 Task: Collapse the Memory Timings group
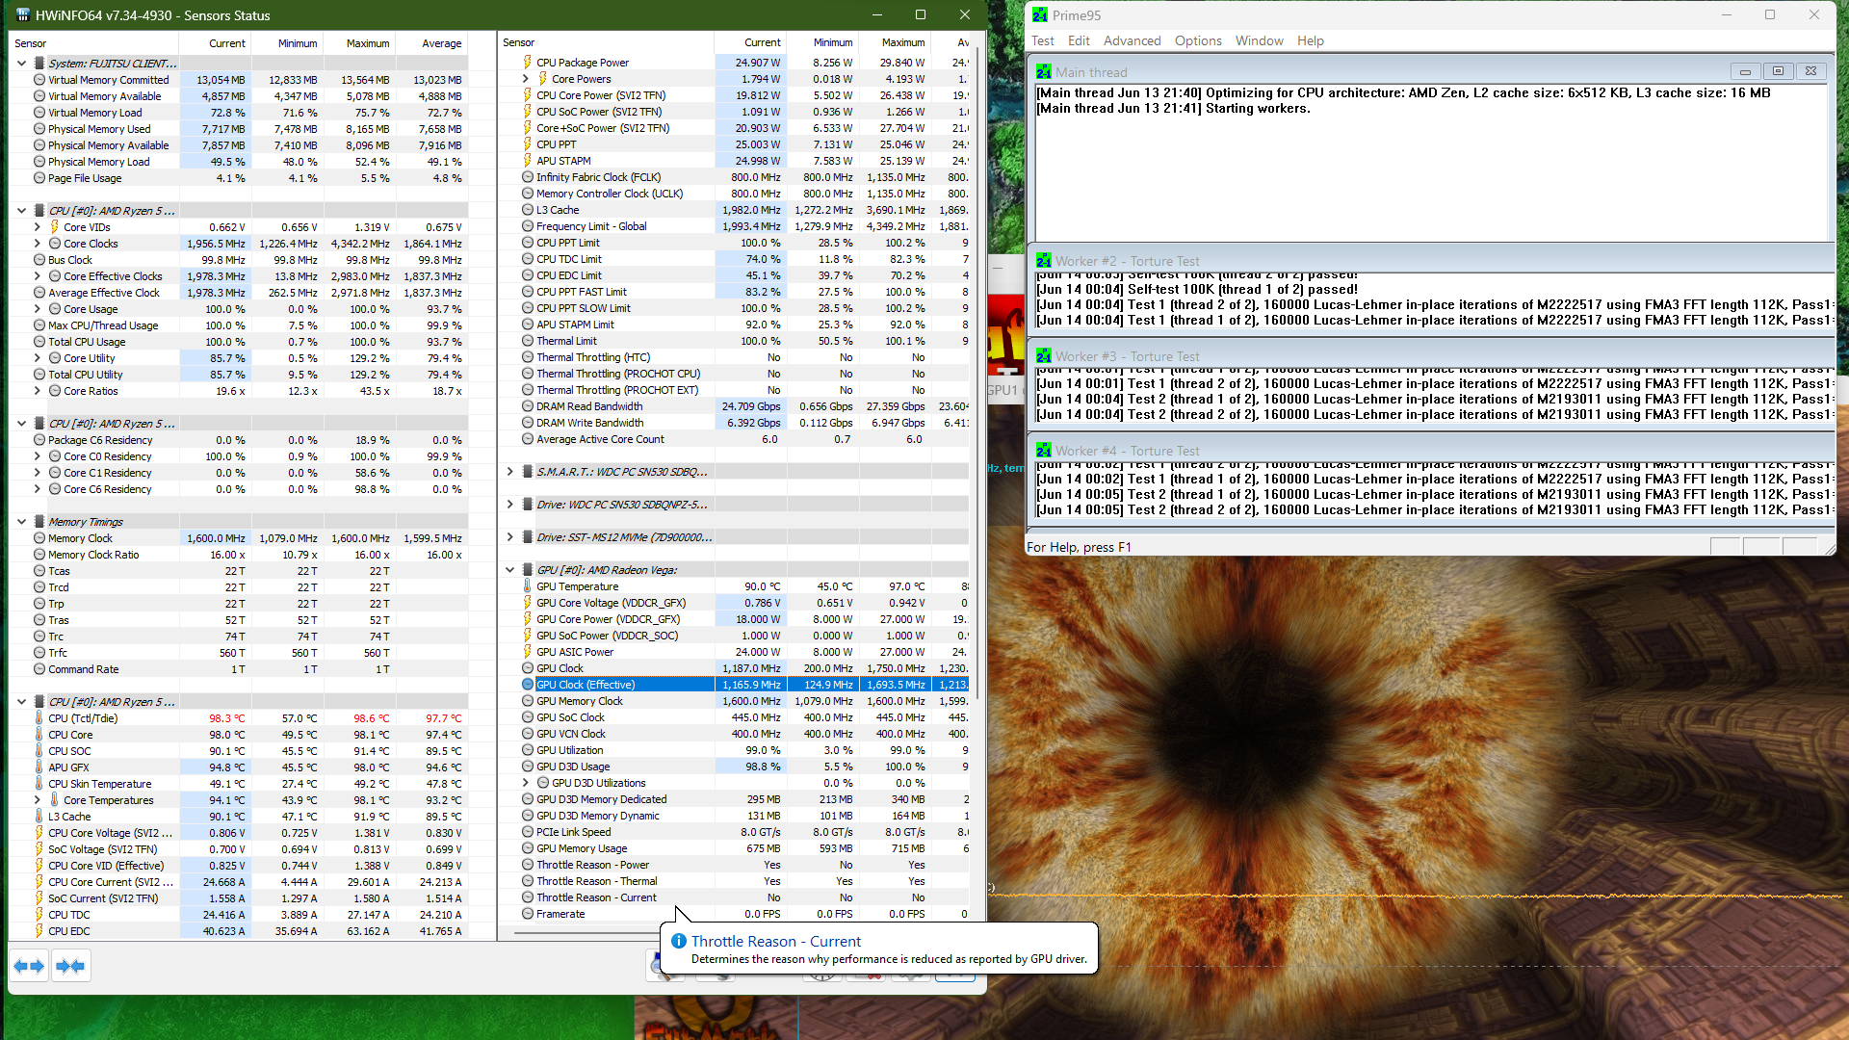point(22,522)
